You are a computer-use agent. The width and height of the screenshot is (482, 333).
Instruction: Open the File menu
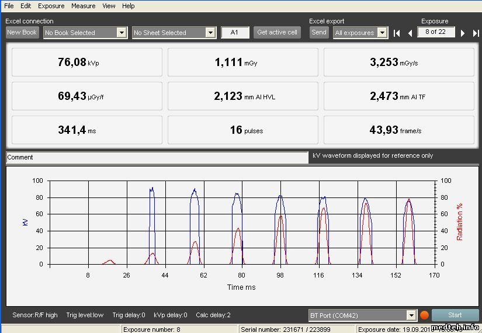click(x=9, y=6)
